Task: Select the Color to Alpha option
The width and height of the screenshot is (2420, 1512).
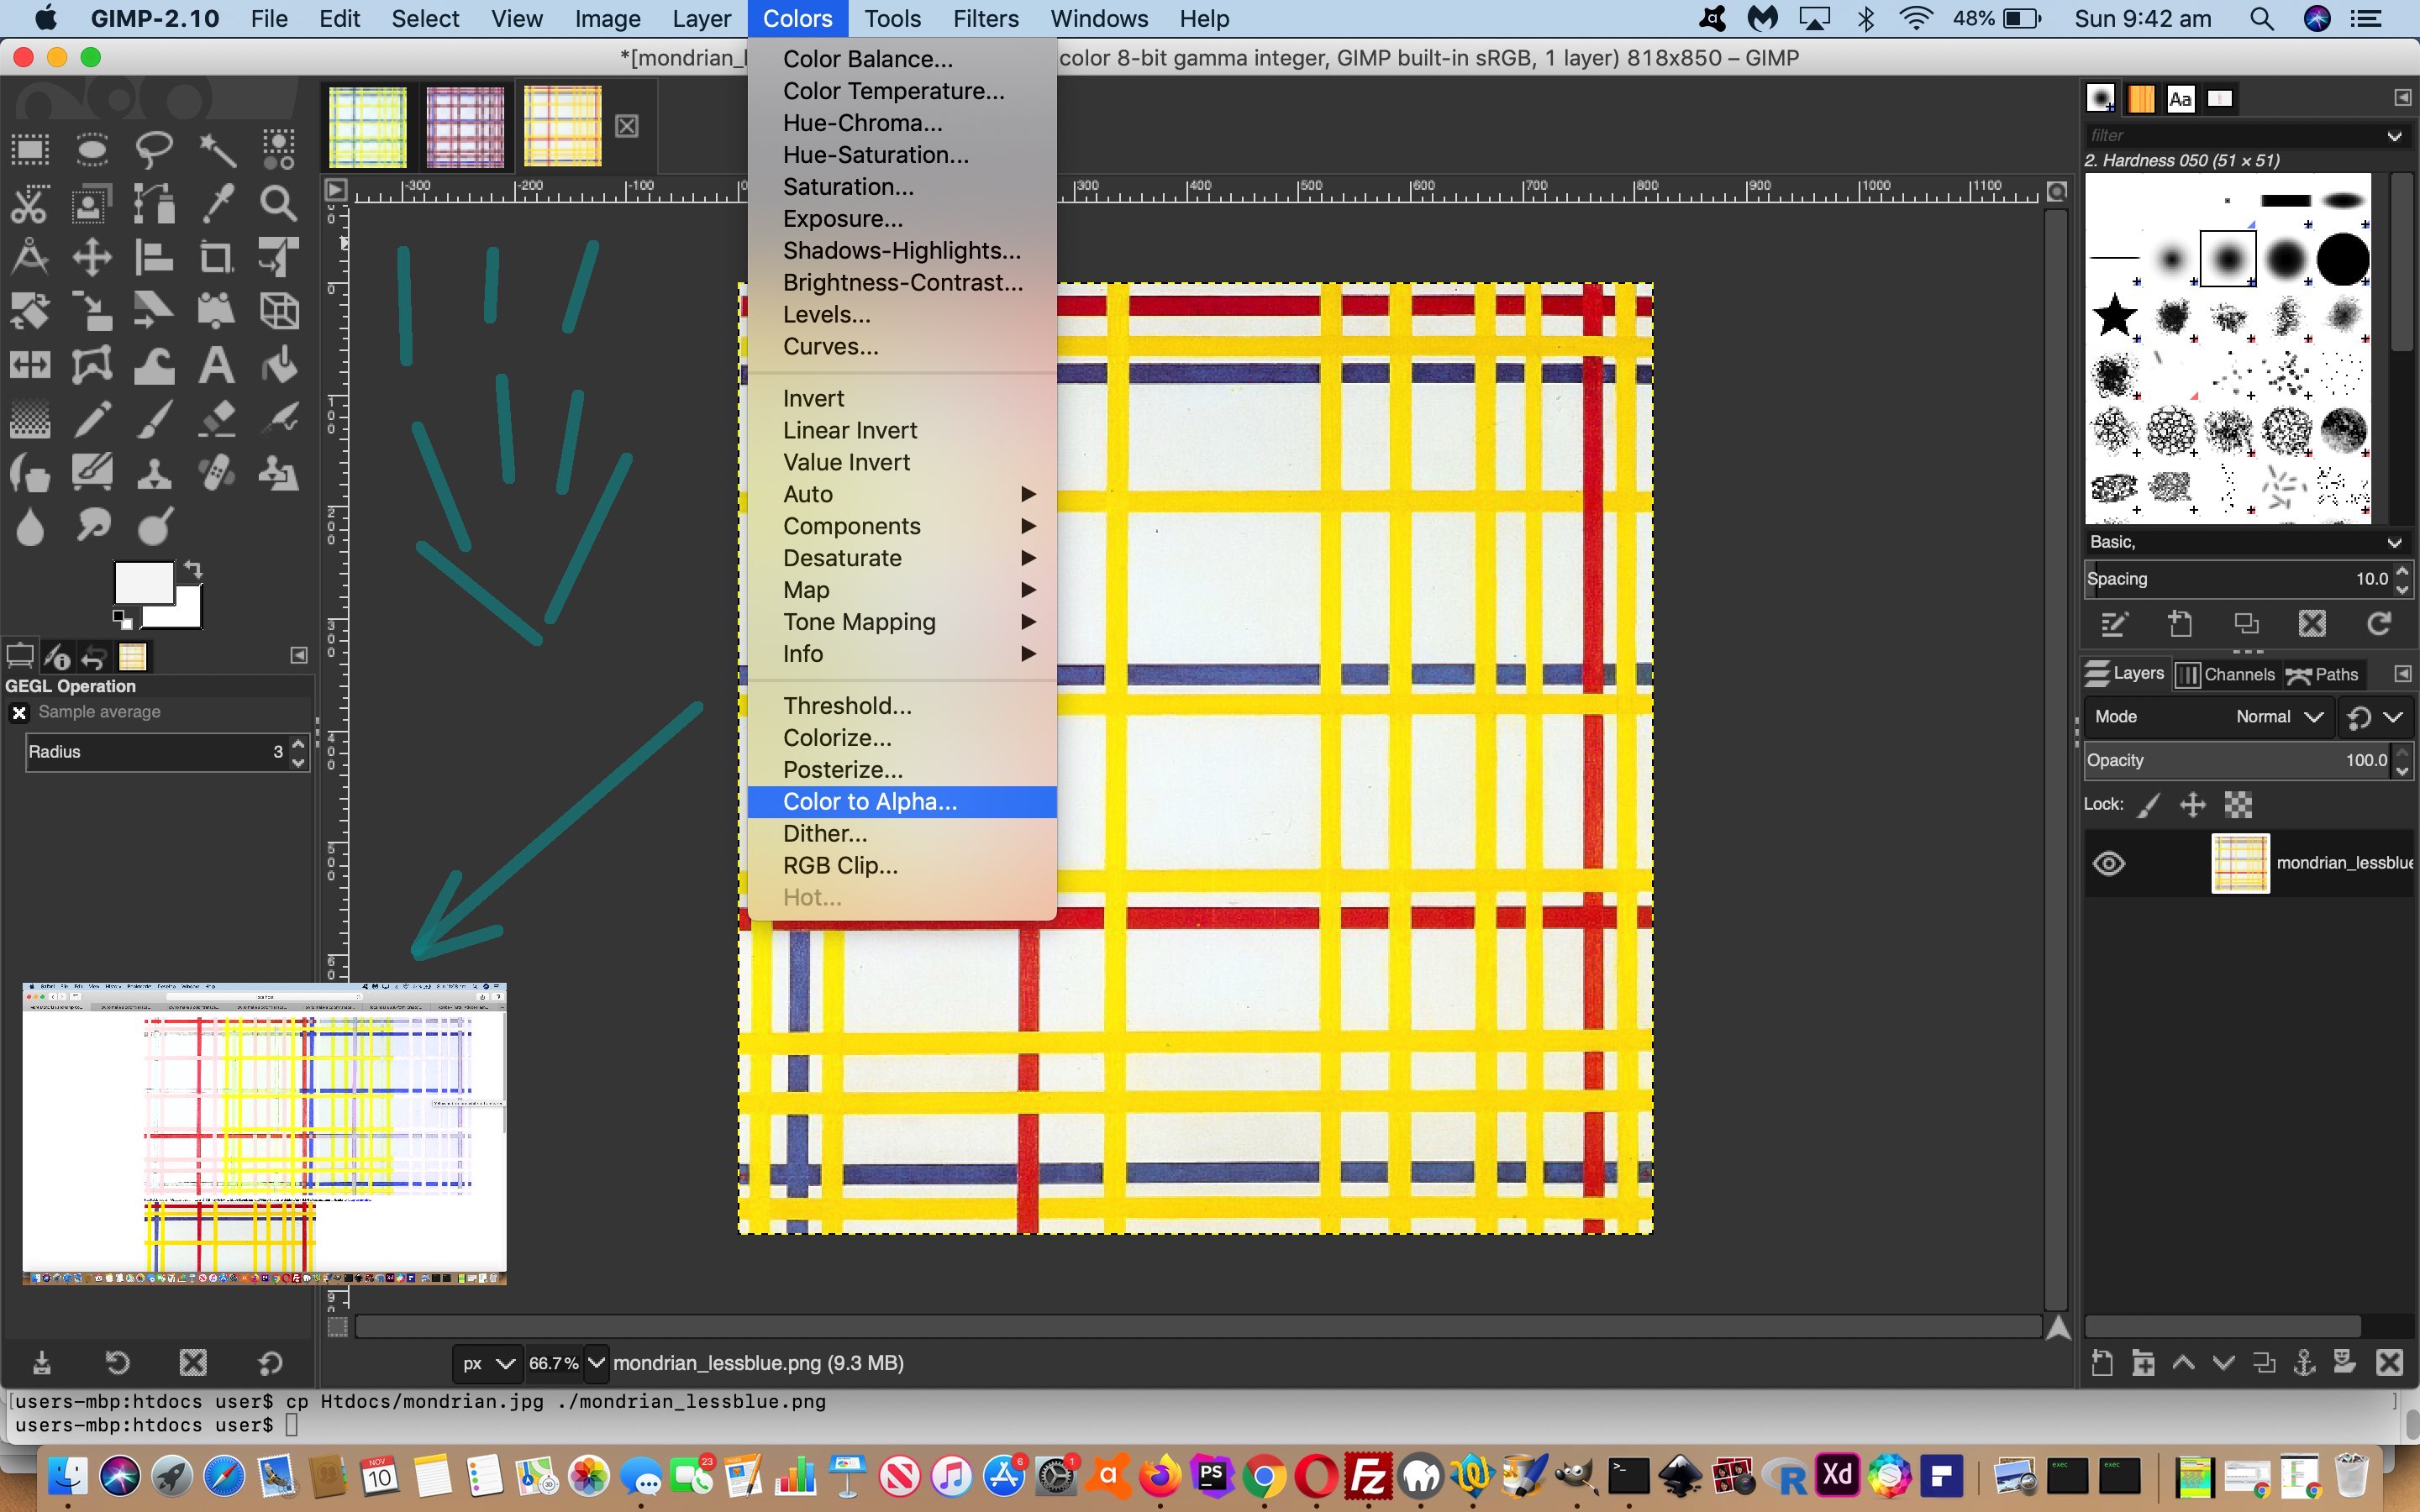Action: point(868,801)
